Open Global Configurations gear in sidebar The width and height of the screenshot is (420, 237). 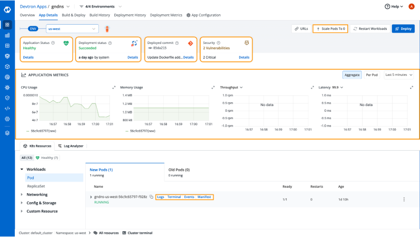[x=7, y=119]
